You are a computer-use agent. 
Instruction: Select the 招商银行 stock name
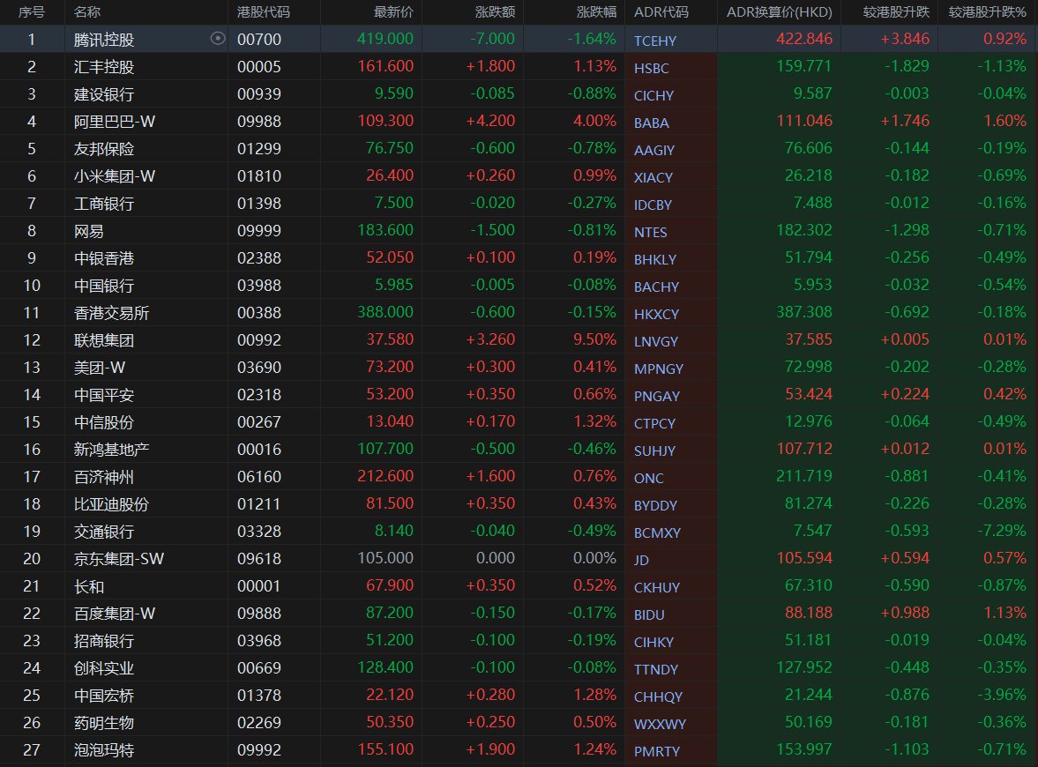(104, 641)
